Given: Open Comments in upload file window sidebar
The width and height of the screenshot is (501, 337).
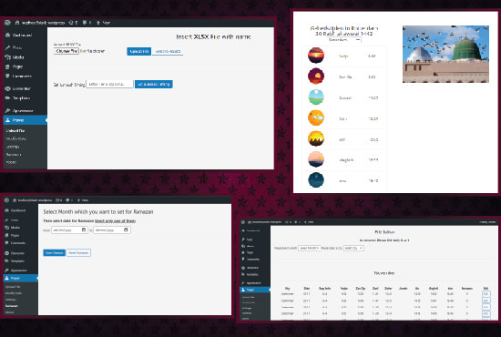Looking at the screenshot, I should (19, 77).
